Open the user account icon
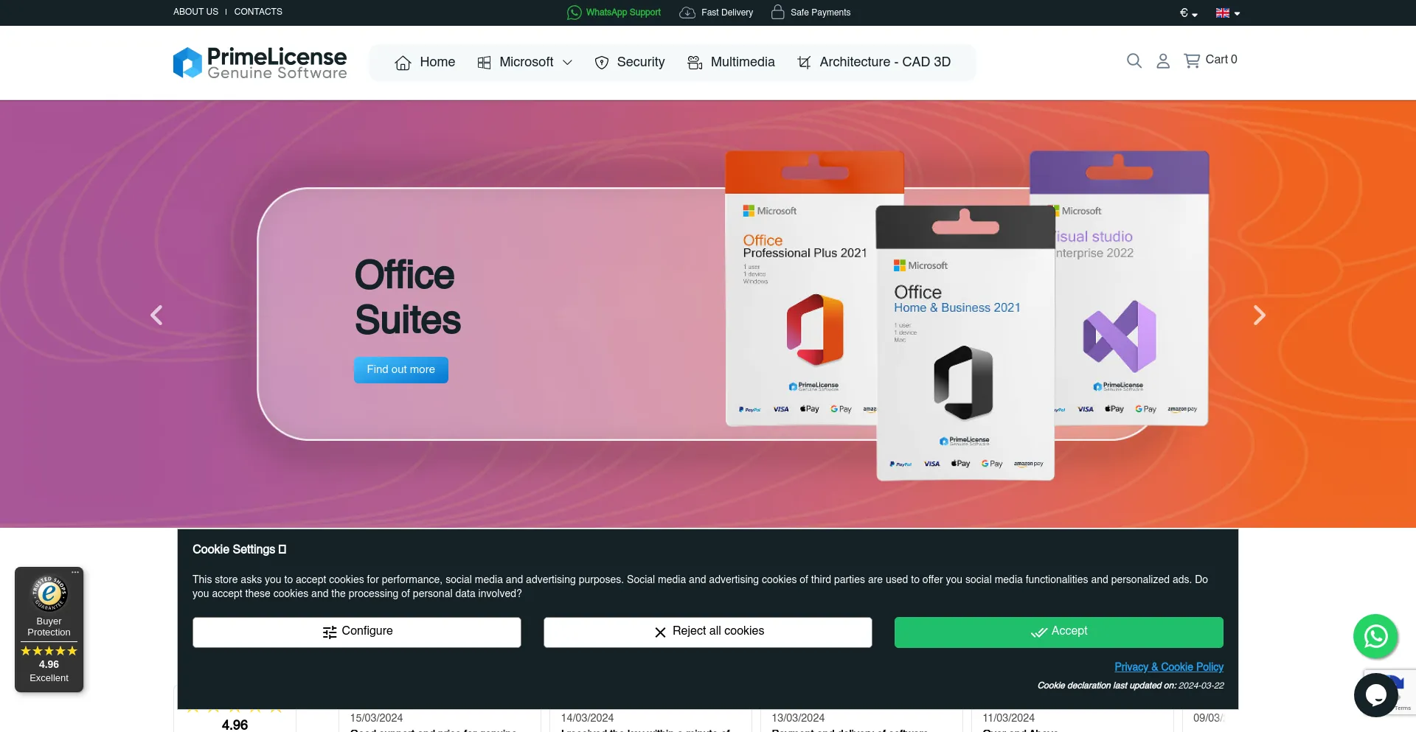This screenshot has width=1416, height=732. [1162, 61]
